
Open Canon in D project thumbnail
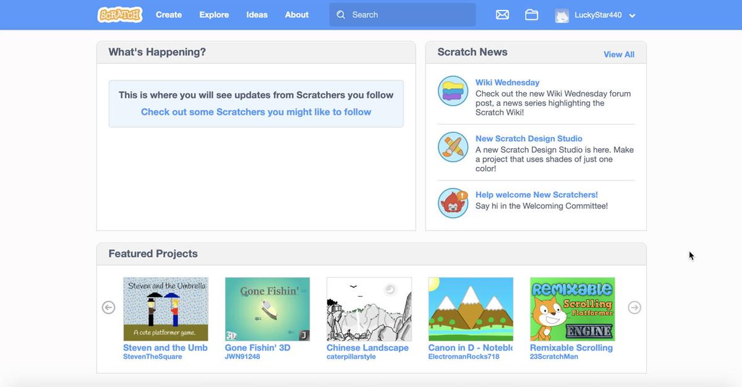pyautogui.click(x=471, y=309)
